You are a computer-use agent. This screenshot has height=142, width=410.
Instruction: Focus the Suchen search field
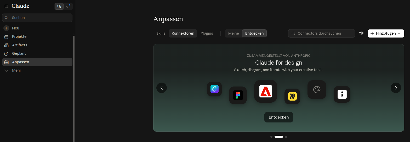pyautogui.click(x=37, y=18)
